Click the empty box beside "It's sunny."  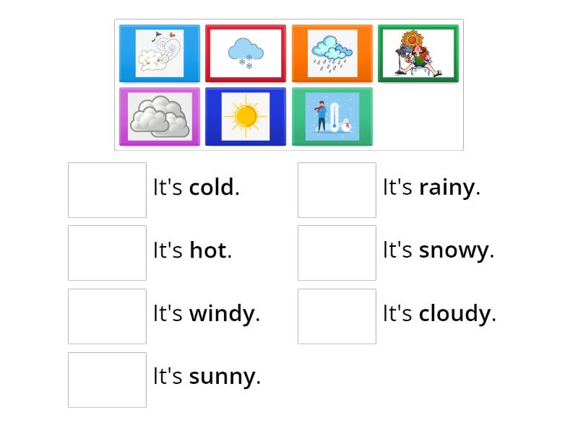[107, 378]
